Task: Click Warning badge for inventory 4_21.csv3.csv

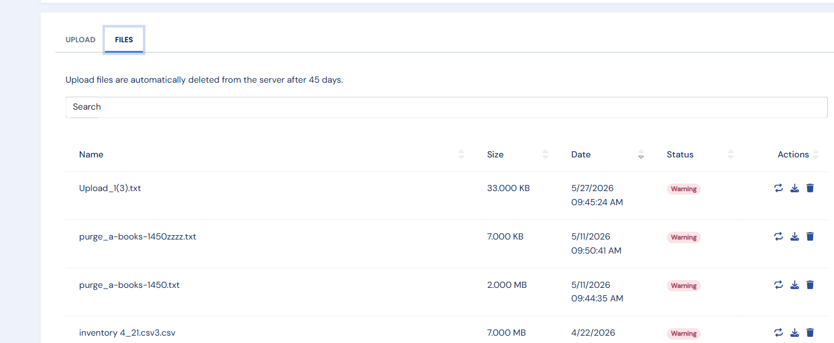Action: click(x=684, y=334)
